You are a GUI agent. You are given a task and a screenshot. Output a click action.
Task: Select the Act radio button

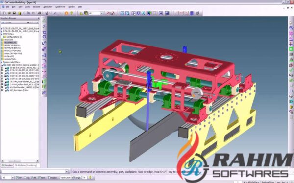(x=25, y=178)
